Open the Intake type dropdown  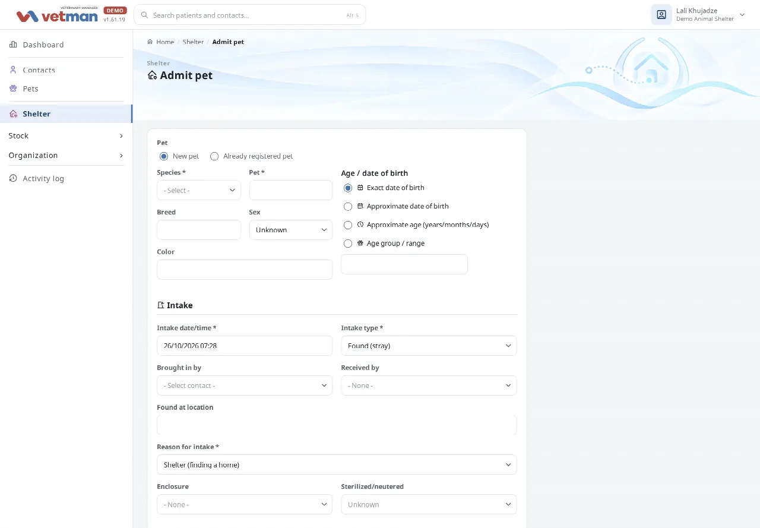pyautogui.click(x=429, y=346)
